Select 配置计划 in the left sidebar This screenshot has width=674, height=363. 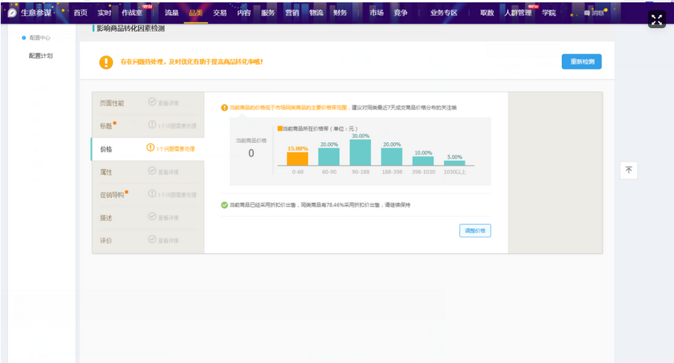click(x=40, y=56)
